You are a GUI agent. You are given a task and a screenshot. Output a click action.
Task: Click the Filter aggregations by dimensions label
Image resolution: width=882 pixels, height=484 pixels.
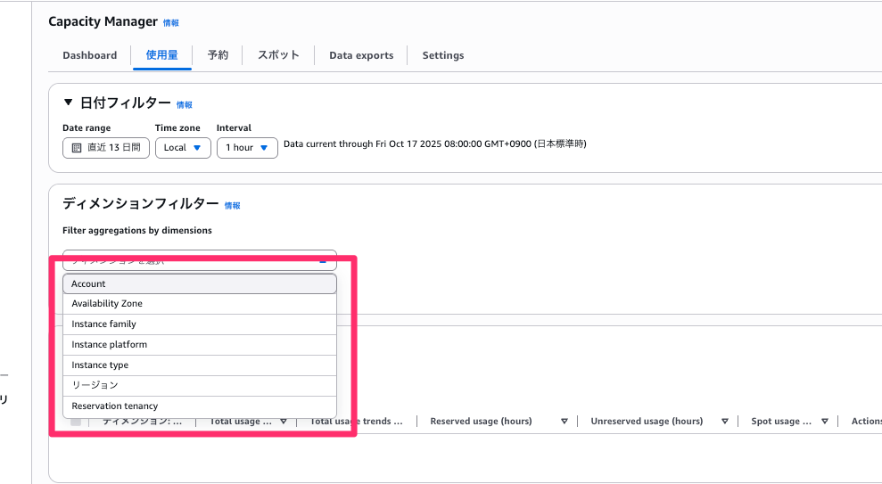tap(137, 231)
